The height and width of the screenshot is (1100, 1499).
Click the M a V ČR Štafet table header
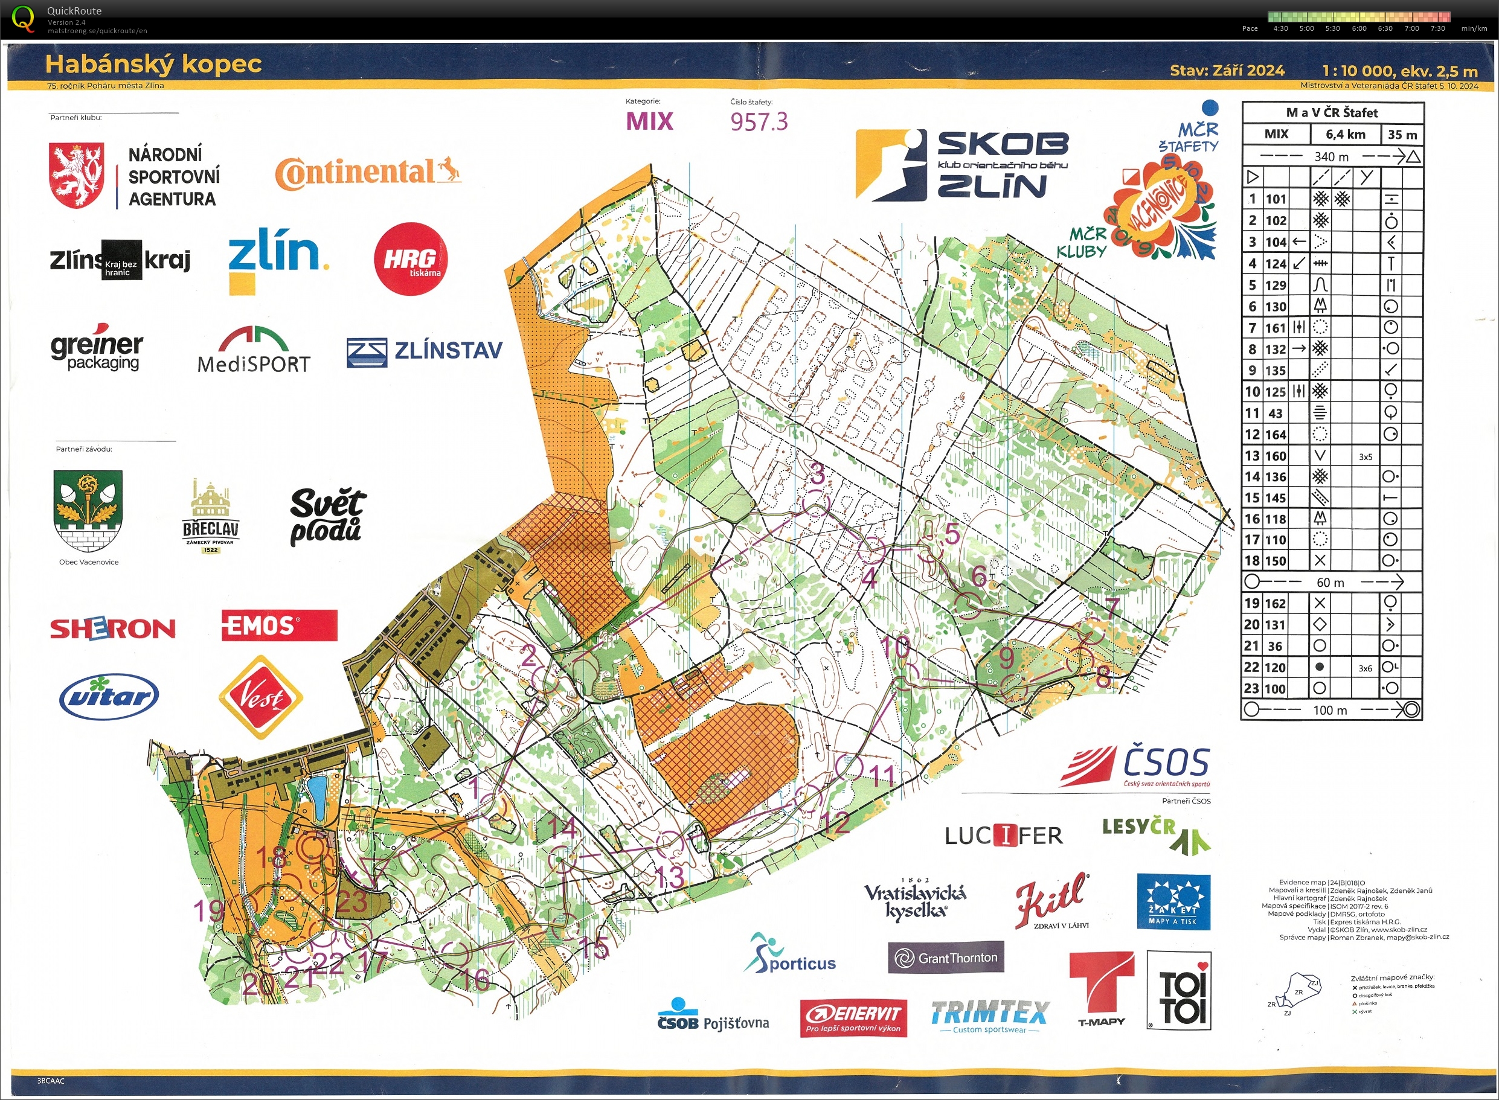tap(1332, 112)
